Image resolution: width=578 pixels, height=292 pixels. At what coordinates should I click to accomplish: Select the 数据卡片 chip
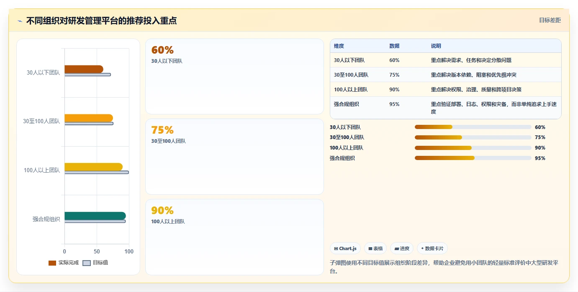(432, 248)
